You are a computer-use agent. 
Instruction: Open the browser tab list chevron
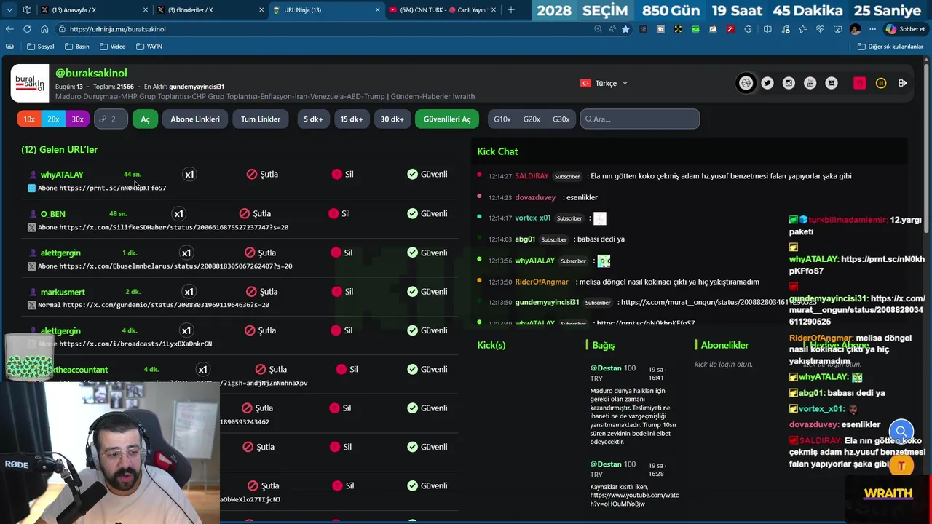pyautogui.click(x=10, y=10)
